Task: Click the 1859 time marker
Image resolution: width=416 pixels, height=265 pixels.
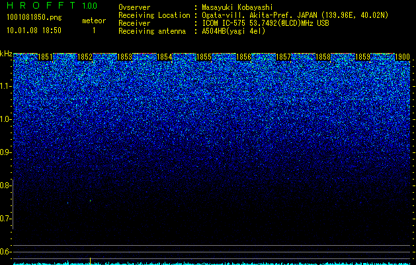Action: [x=362, y=57]
